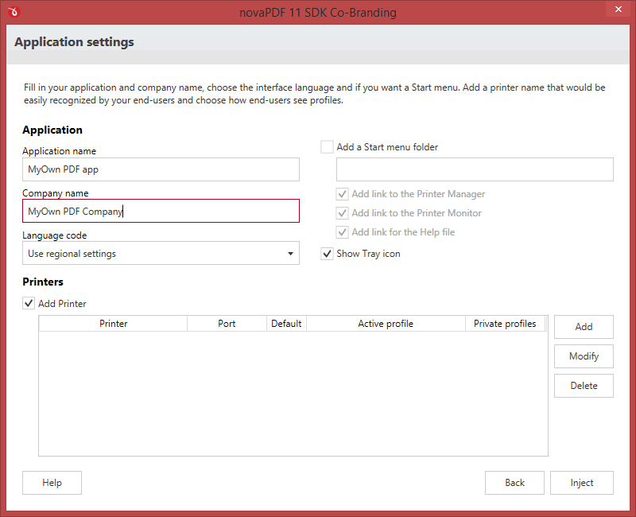Click the Application name input field
This screenshot has width=636, height=517.
pos(161,169)
